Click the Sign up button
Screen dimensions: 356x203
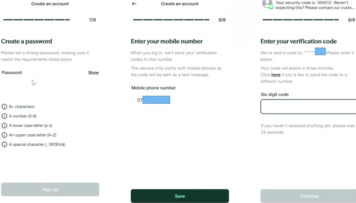coord(50,189)
